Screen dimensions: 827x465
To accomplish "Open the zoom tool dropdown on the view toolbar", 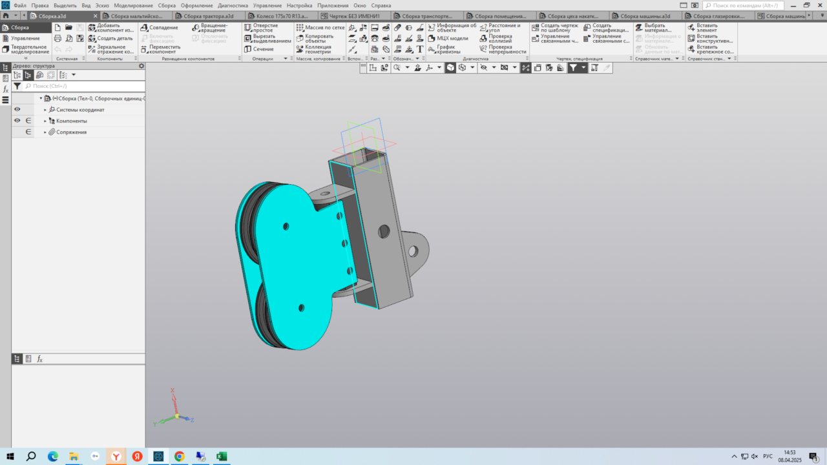I will tap(407, 67).
